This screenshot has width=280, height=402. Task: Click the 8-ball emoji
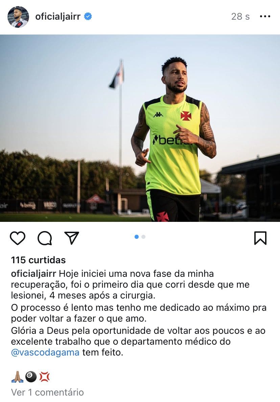click(31, 377)
